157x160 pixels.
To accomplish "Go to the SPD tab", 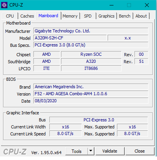I will click(88, 16).
